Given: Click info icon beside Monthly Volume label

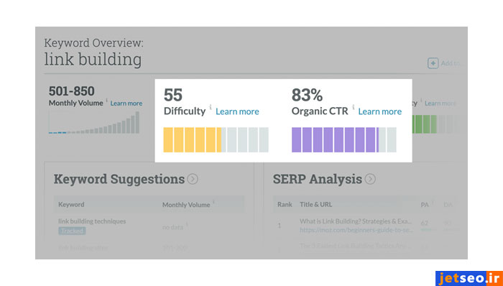Looking at the screenshot, I should click(x=106, y=101).
